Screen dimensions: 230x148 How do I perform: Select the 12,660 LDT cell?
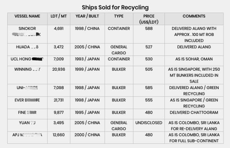click(x=59, y=137)
